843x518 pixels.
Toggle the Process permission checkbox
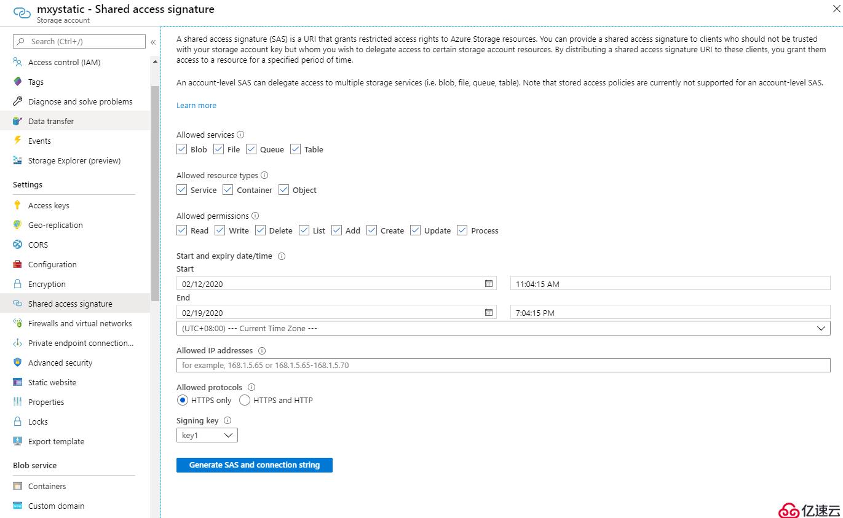462,230
